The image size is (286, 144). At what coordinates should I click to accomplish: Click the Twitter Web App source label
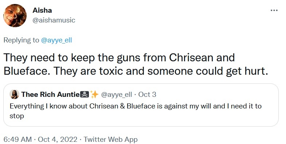click(x=110, y=139)
